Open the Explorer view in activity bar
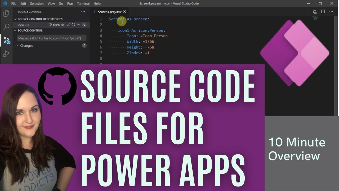 [x=6, y=14]
